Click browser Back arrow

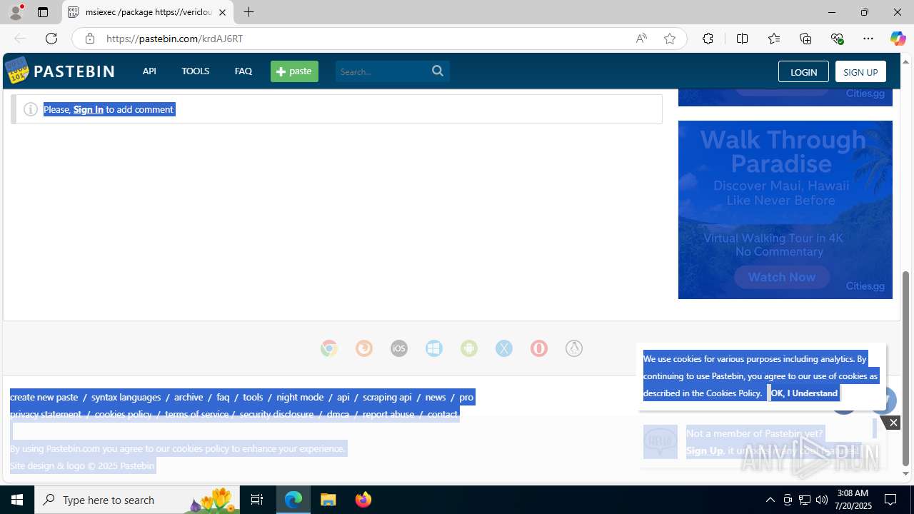coord(19,39)
